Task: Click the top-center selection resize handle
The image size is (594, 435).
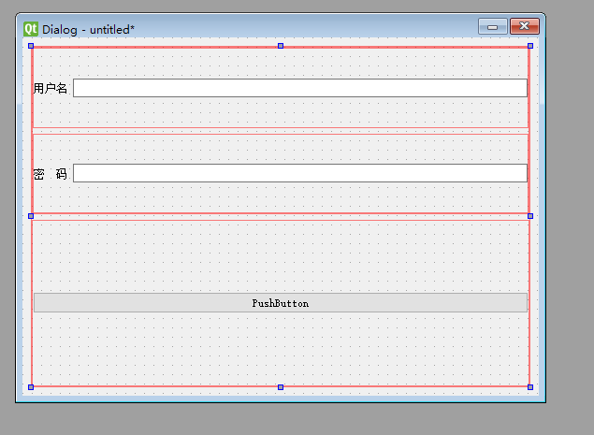Action: coord(281,46)
